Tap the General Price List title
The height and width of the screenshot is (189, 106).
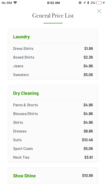pyautogui.click(x=53, y=16)
